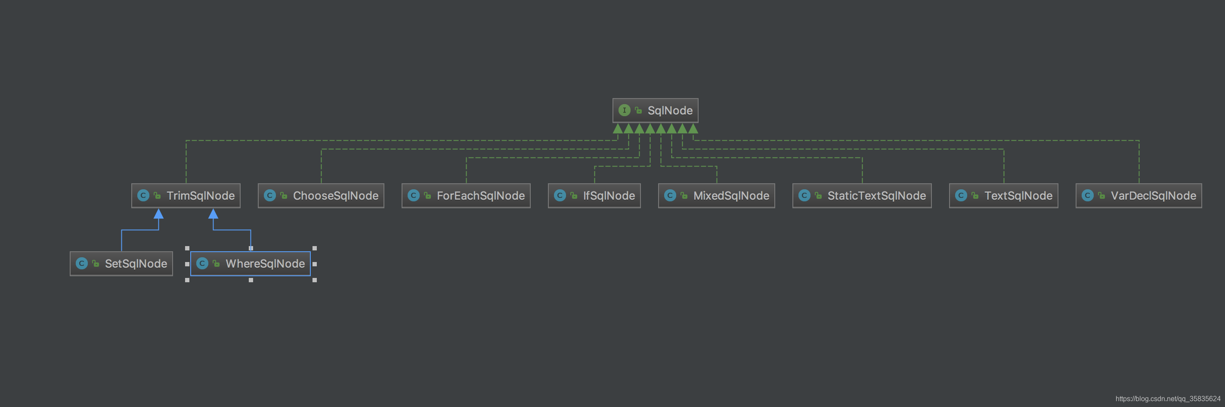1225x407 pixels.
Task: Click the class icon on WhereSqlNode
Action: pyautogui.click(x=202, y=263)
